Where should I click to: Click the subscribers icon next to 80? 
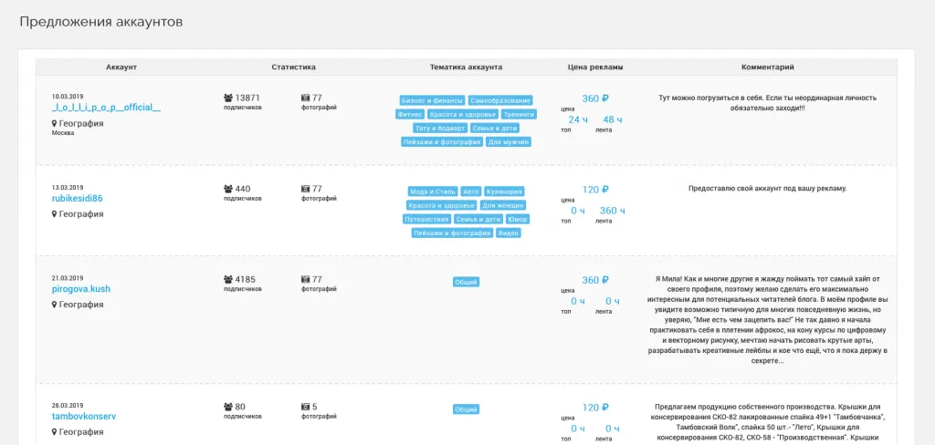228,407
